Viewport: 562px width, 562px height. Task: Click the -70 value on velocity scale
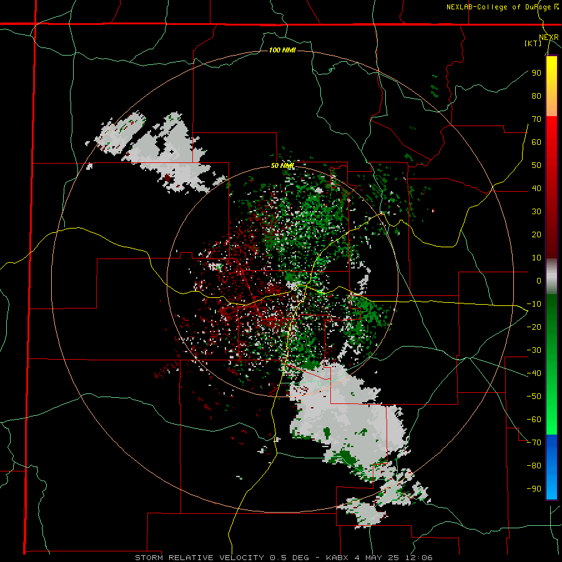[x=534, y=443]
